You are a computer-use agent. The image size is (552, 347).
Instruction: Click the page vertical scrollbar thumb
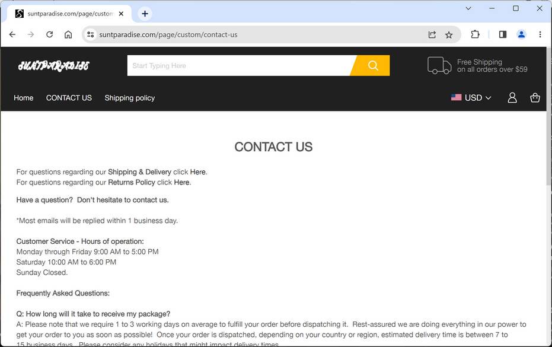[x=549, y=116]
